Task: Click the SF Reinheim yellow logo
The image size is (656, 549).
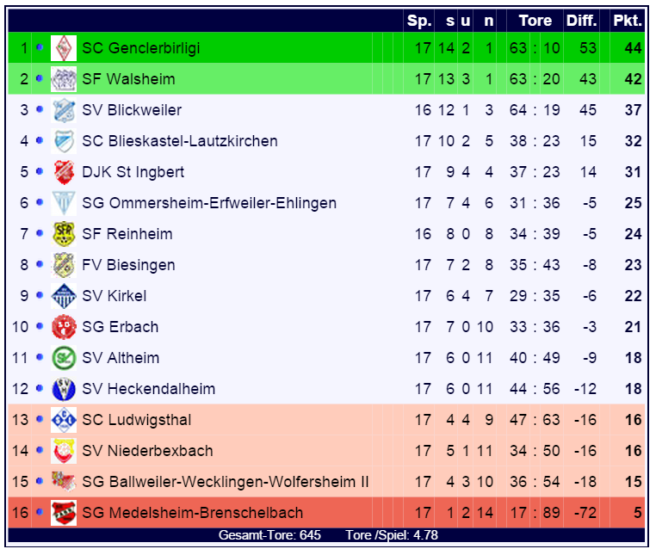Action: click(x=64, y=234)
